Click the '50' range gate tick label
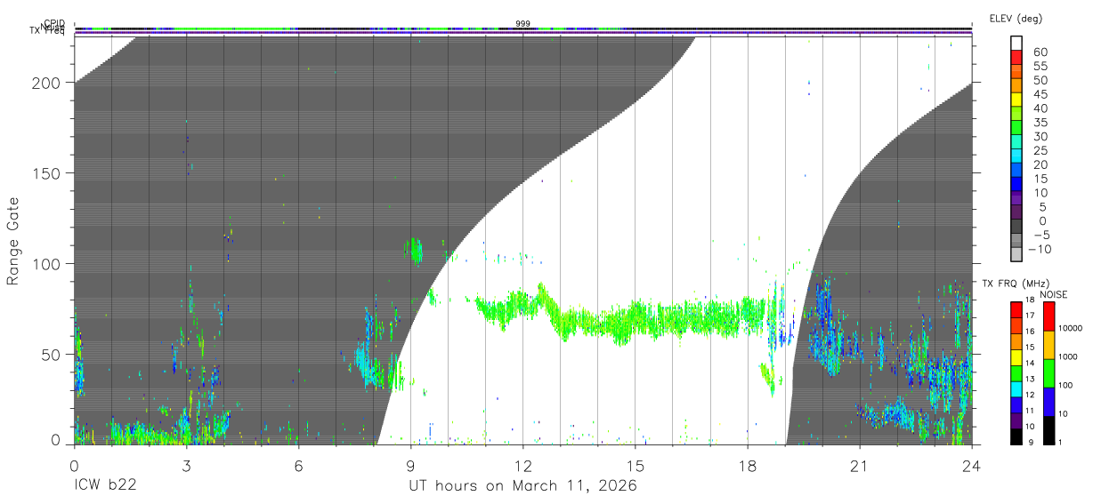1093x504 pixels. 53,354
